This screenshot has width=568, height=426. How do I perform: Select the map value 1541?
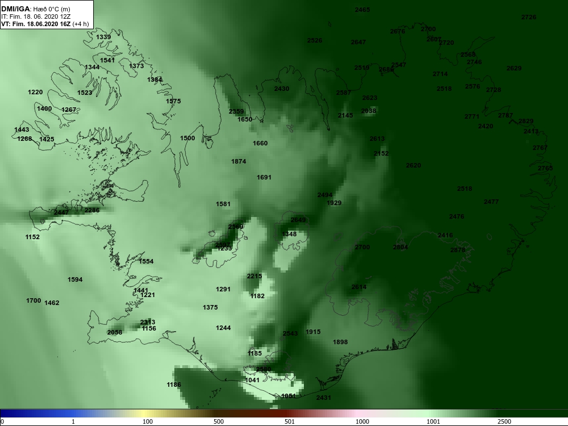click(x=107, y=60)
